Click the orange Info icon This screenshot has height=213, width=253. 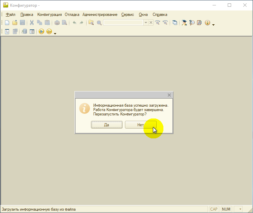[207, 23]
